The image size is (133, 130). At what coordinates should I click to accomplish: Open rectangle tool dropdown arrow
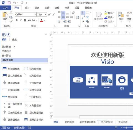91,13
